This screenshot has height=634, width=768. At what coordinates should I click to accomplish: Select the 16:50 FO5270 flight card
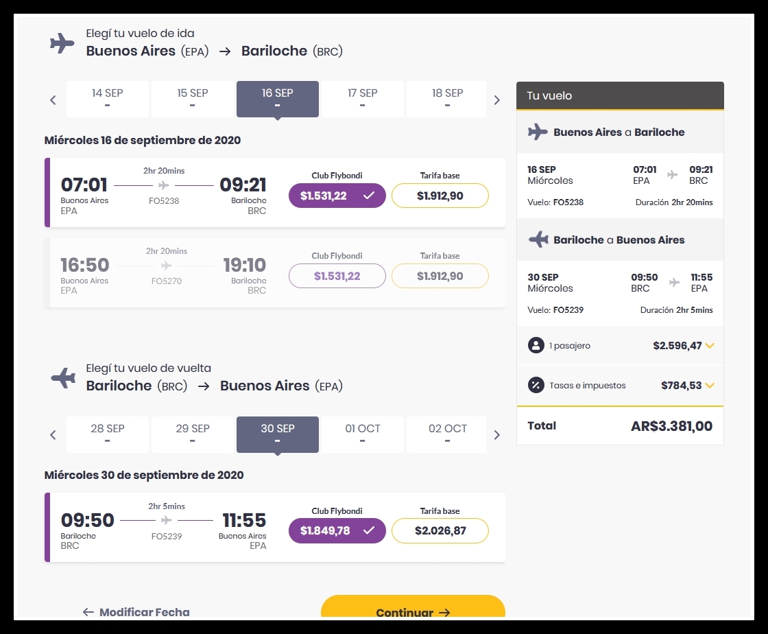(x=275, y=273)
